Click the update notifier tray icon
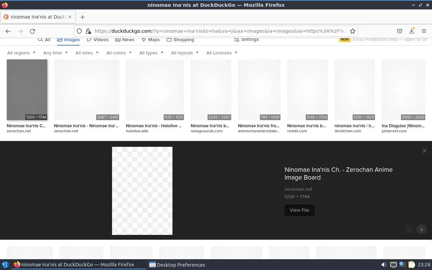 click(x=402, y=265)
